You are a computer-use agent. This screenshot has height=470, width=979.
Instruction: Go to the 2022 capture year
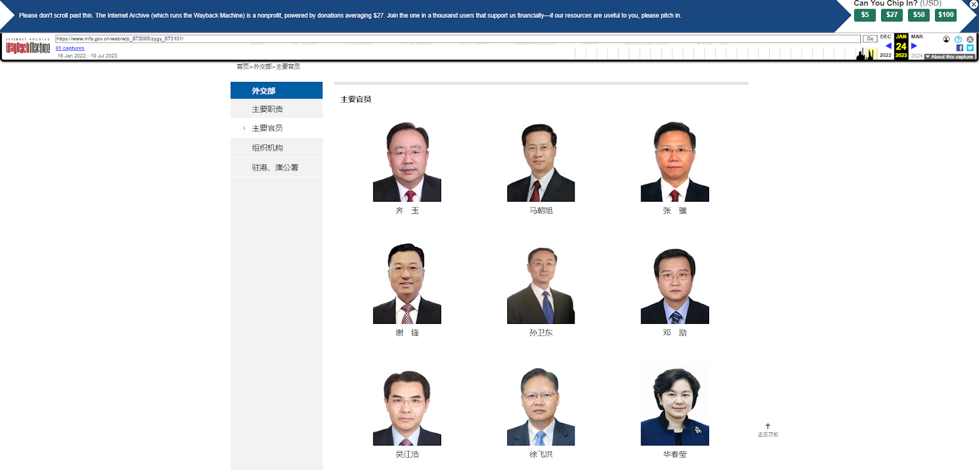(885, 56)
